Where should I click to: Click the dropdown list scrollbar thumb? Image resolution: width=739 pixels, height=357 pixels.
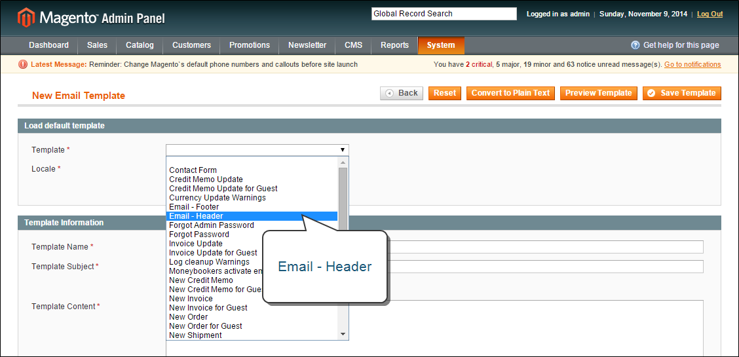click(343, 198)
